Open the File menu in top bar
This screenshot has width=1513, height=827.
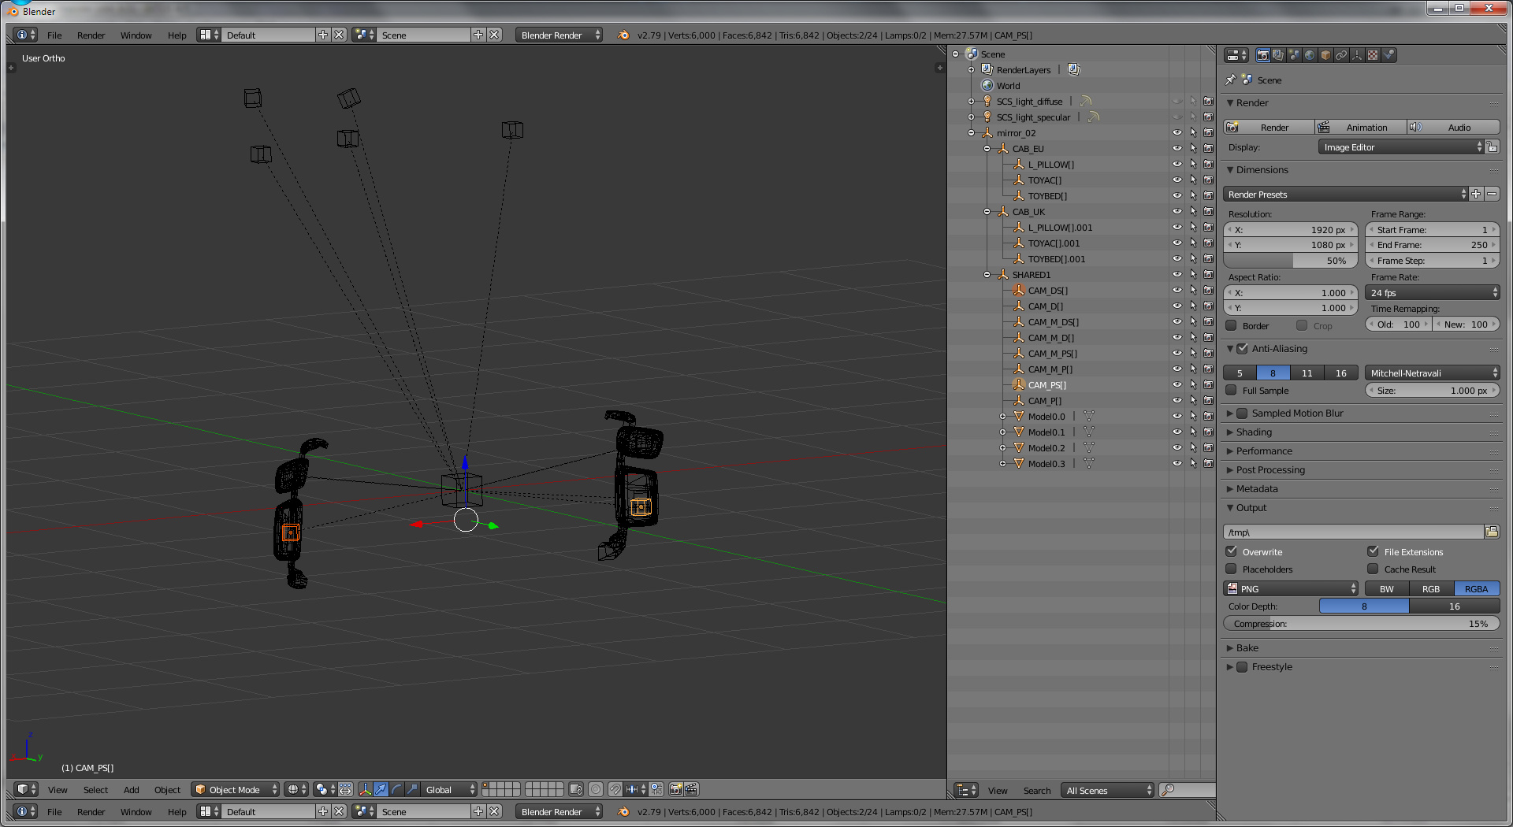(54, 35)
